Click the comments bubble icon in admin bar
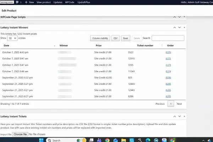 17,2
